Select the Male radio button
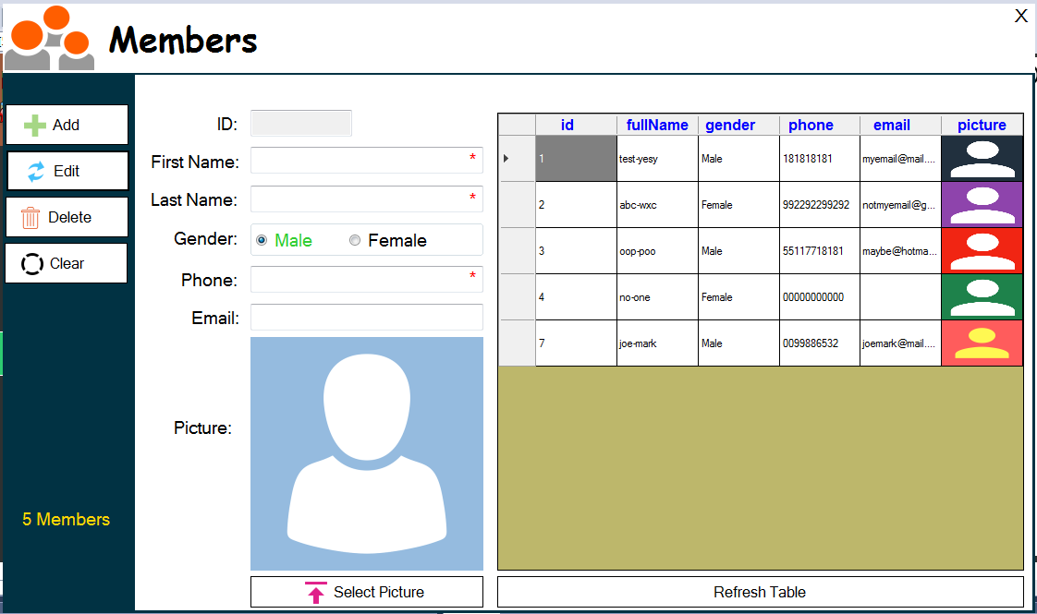The width and height of the screenshot is (1037, 614). click(261, 239)
